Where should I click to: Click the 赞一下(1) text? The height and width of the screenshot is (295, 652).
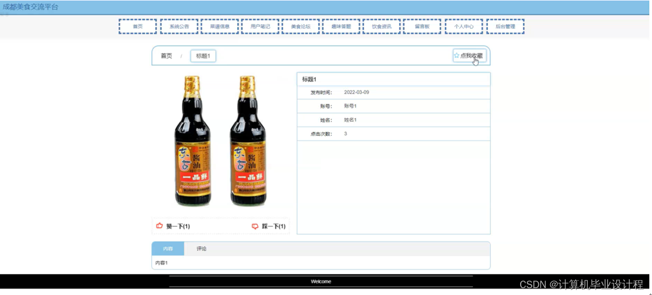click(178, 226)
